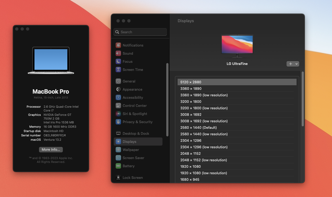Click the Desktop & Dock sidebar label
Screen dimensions: 332x197
[136, 133]
